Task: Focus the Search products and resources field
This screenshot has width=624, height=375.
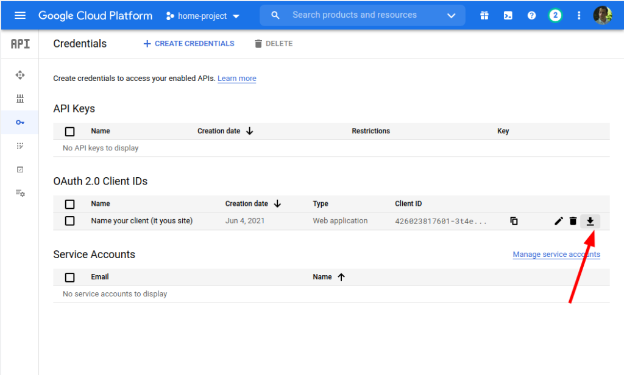Action: (x=355, y=15)
